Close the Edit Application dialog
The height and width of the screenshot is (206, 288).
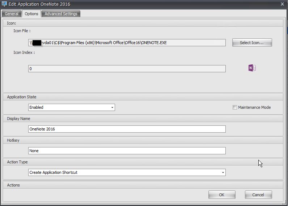(x=282, y=4)
